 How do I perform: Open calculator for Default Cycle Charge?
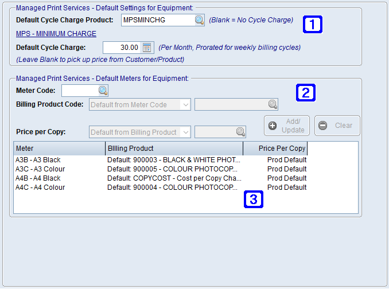click(147, 48)
